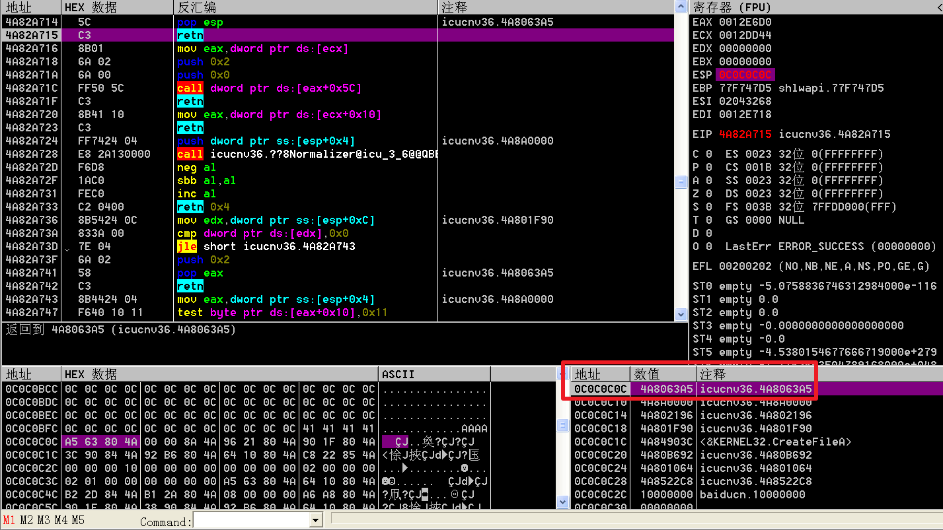
Task: Select the pop esp instruction at 4A82A714
Action: 338,22
